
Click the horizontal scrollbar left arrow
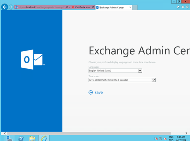click(5, 133)
